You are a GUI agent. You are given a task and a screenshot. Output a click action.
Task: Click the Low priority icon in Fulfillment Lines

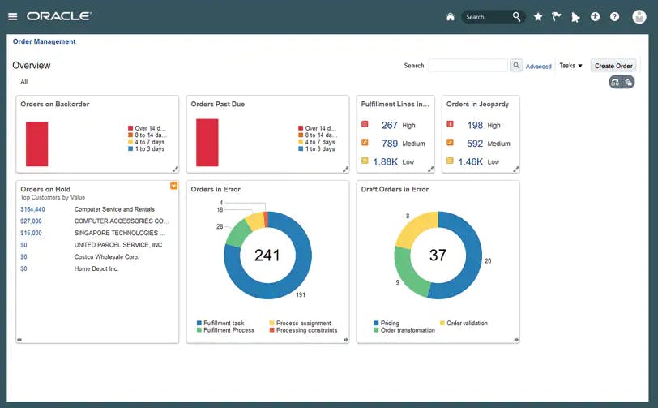(x=365, y=161)
